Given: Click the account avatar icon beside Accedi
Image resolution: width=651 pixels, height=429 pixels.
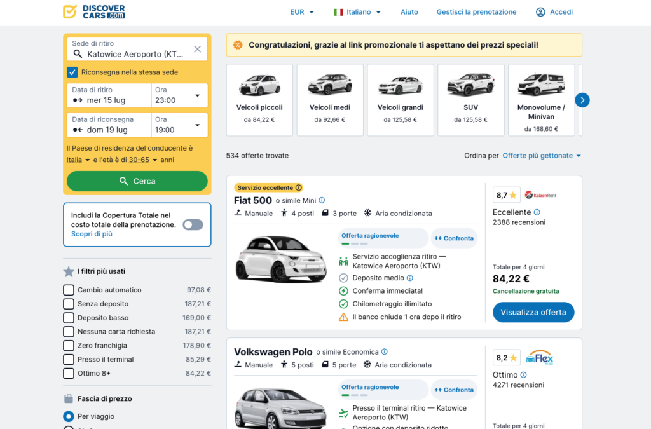Looking at the screenshot, I should 540,12.
